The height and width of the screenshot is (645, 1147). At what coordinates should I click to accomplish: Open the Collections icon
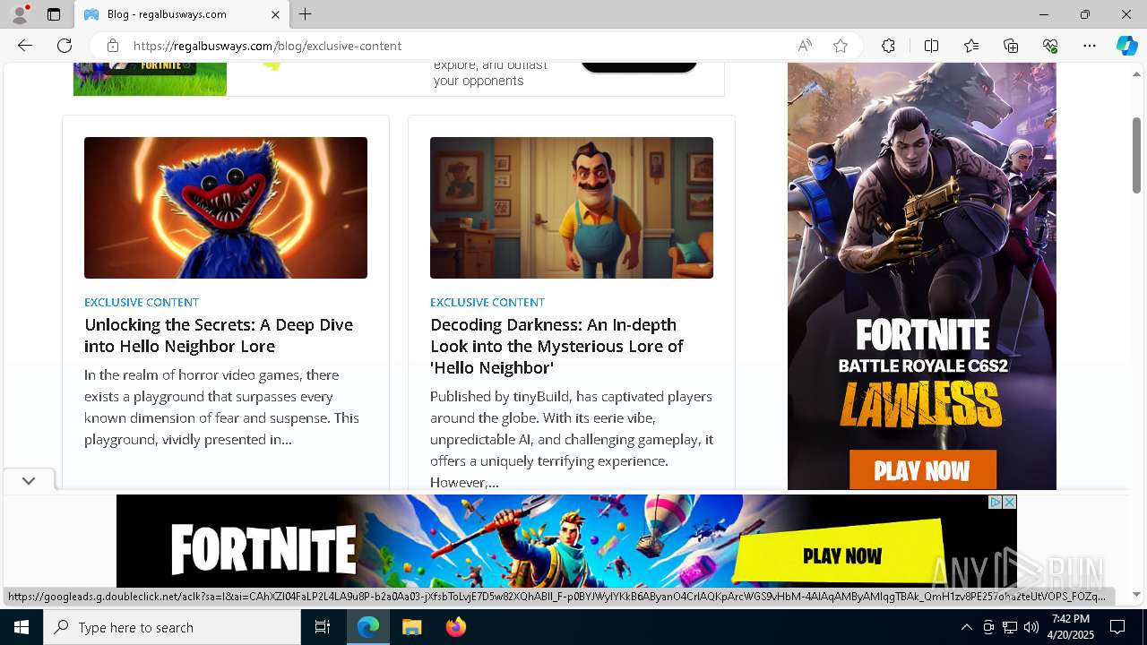(1011, 46)
